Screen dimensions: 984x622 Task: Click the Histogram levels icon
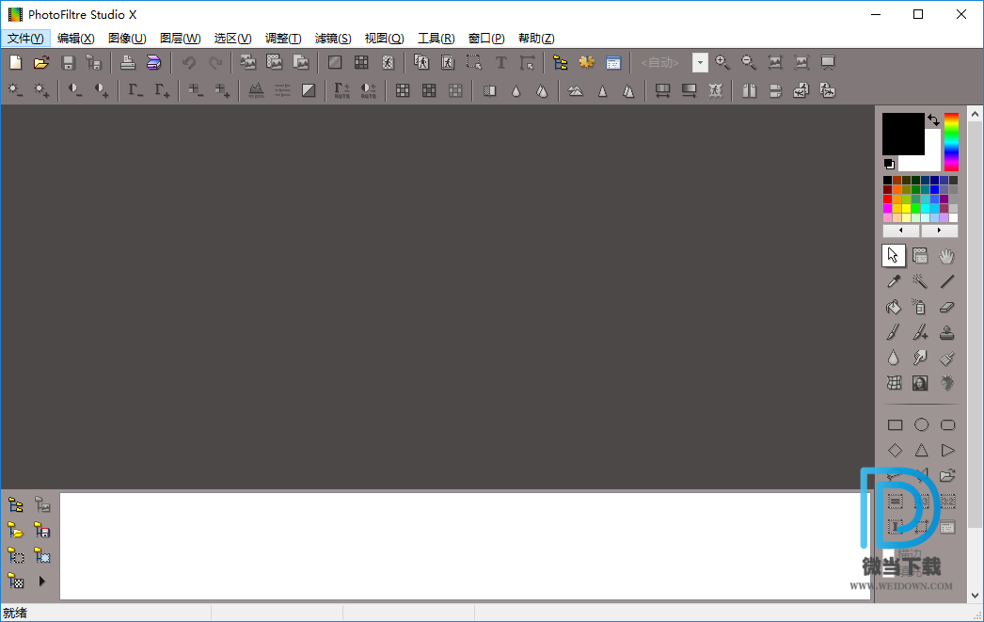[x=256, y=91]
